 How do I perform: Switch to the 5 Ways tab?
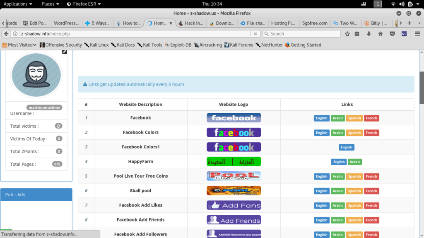pyautogui.click(x=97, y=23)
